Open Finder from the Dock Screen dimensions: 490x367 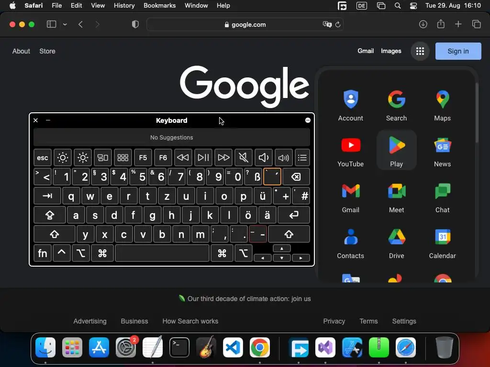pyautogui.click(x=45, y=347)
